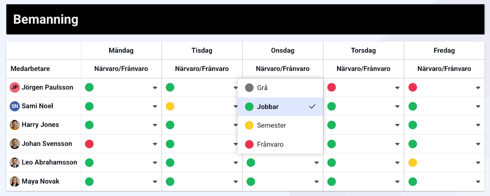Open Leo Abrahamsson's Wednesday dropdown arrow
The height and width of the screenshot is (196, 490).
point(316,163)
